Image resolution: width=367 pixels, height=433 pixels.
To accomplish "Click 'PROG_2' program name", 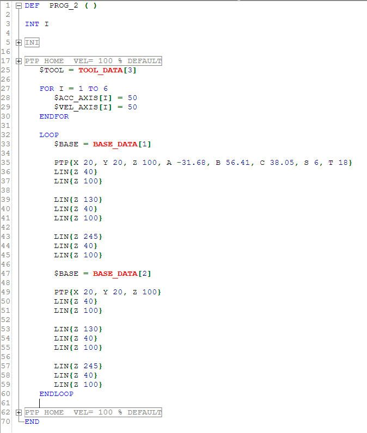I will (x=64, y=5).
